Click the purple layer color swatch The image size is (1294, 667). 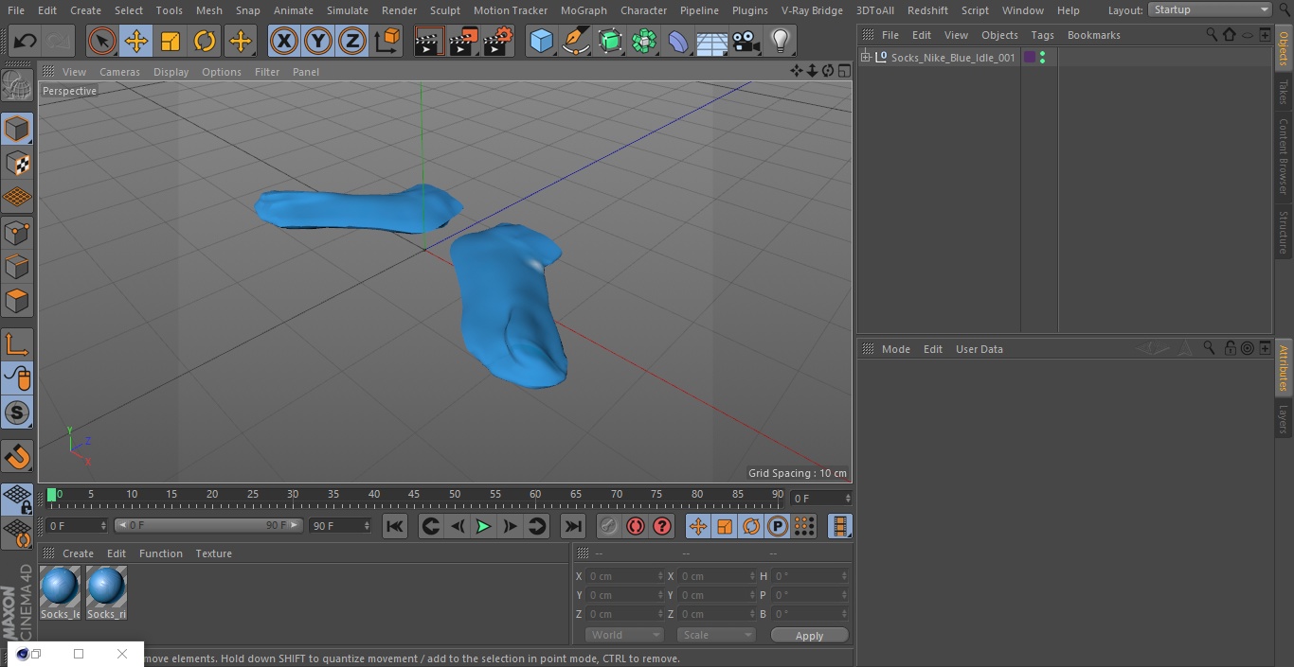[1030, 58]
